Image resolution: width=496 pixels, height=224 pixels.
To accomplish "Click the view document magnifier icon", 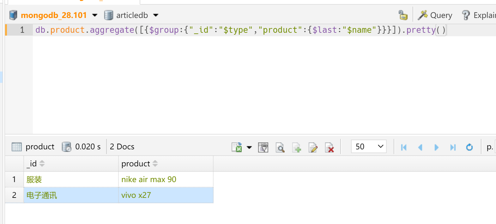I will pos(280,147).
